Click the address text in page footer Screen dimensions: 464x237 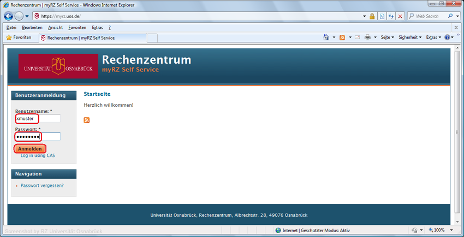229,215
